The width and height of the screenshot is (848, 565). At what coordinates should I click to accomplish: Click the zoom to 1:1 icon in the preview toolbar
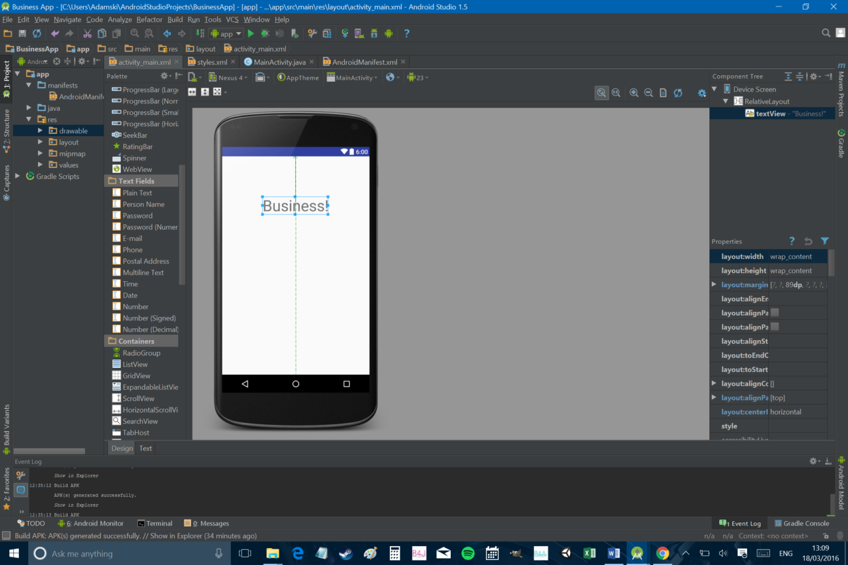click(616, 92)
